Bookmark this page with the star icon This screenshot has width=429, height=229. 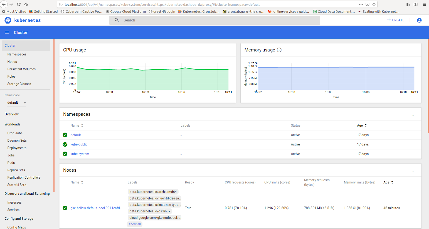point(374,4)
